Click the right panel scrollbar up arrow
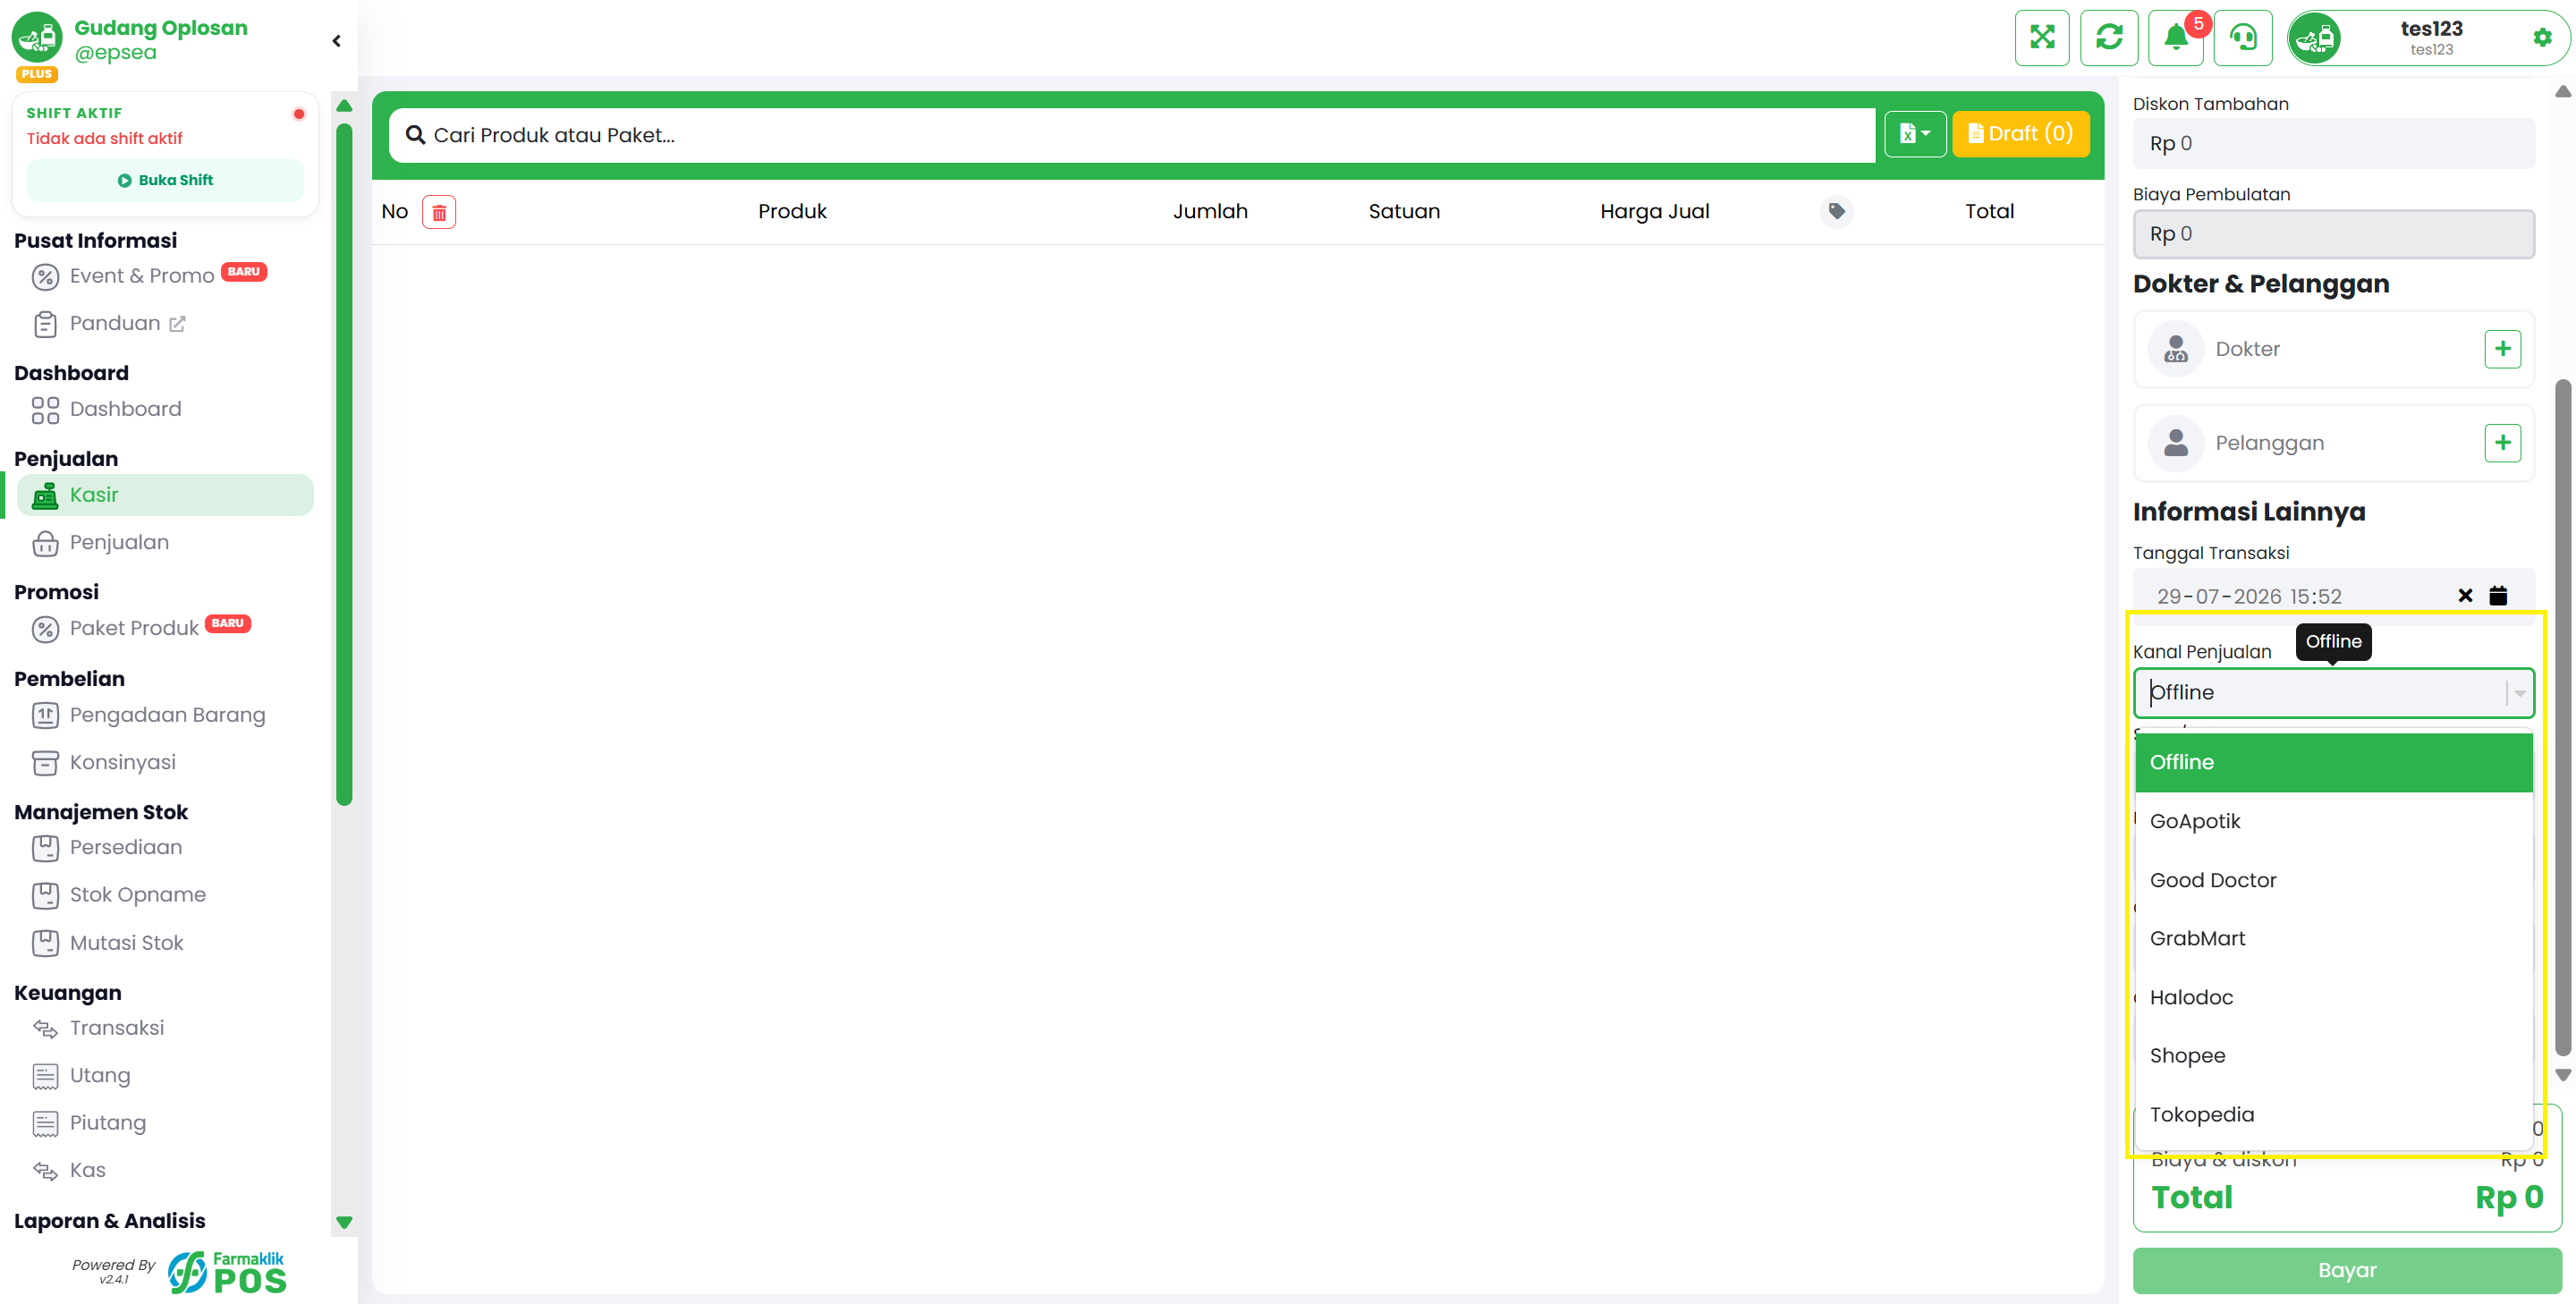Image resolution: width=2576 pixels, height=1304 pixels. coord(2562,92)
